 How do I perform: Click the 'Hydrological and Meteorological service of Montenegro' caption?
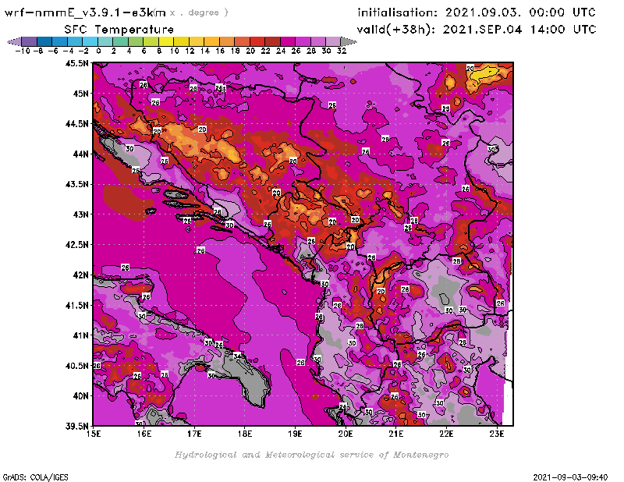click(311, 455)
